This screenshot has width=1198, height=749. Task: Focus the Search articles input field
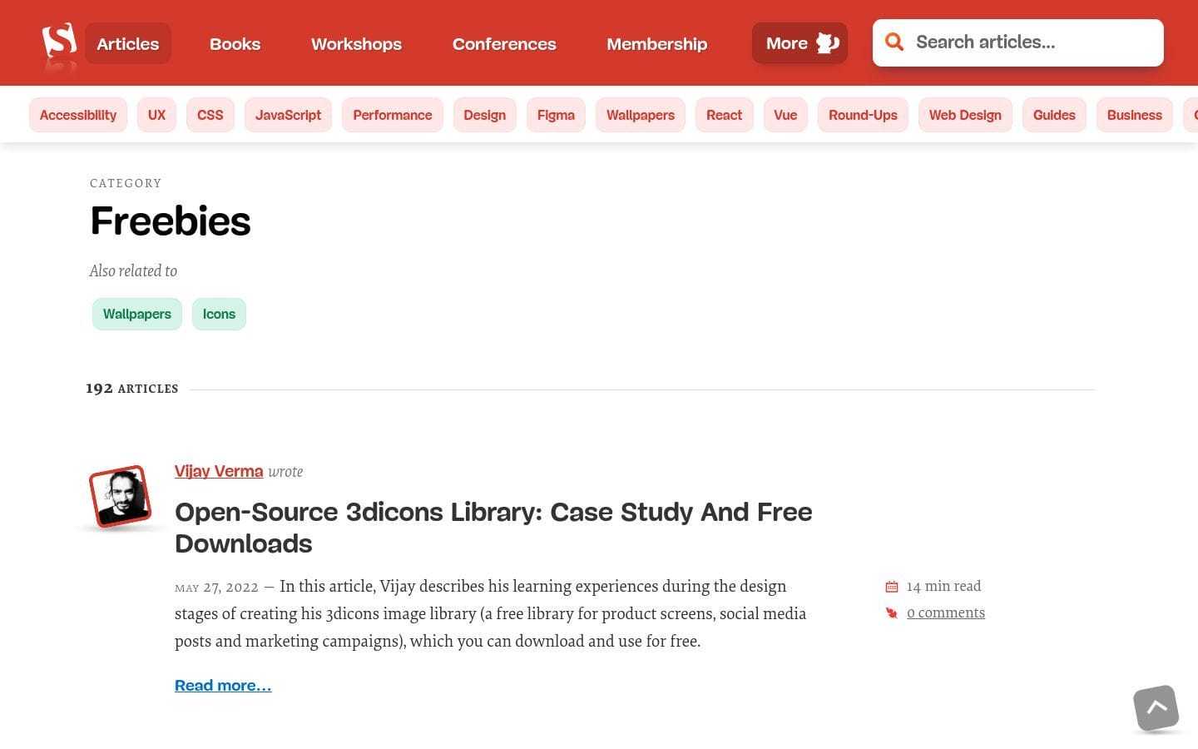click(1032, 42)
